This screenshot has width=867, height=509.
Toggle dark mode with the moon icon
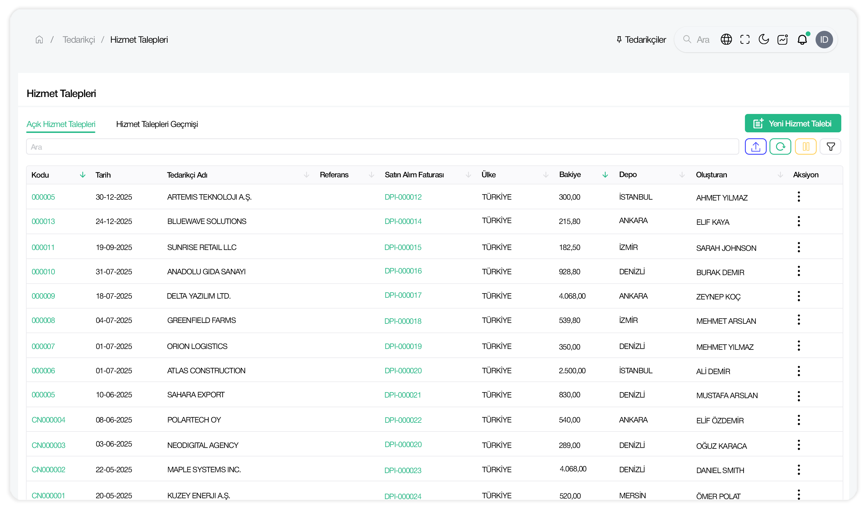(764, 40)
